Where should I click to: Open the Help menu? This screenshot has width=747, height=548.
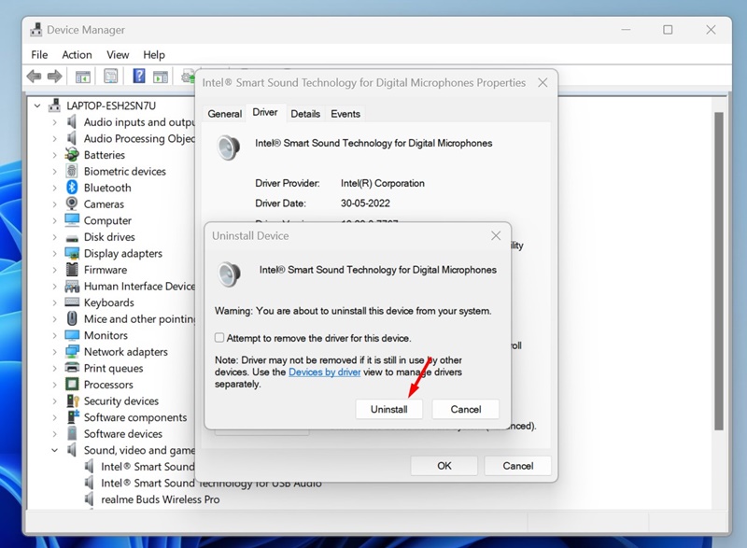pos(154,55)
